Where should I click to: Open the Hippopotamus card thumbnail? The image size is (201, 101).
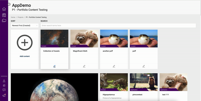[x=114, y=82]
